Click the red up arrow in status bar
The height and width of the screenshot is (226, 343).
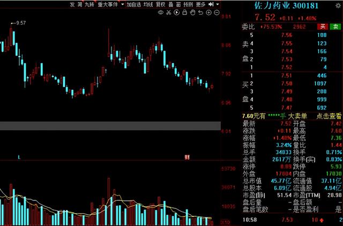[322, 220]
